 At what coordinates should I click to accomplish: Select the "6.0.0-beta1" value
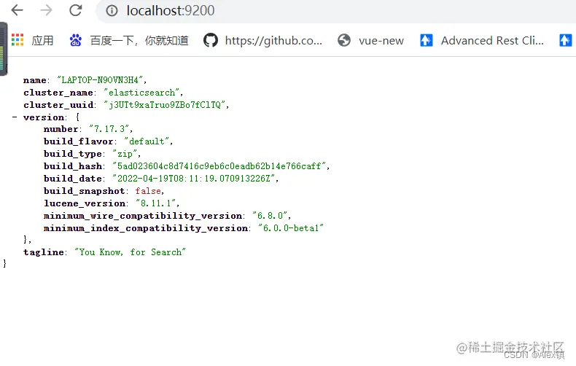point(291,228)
